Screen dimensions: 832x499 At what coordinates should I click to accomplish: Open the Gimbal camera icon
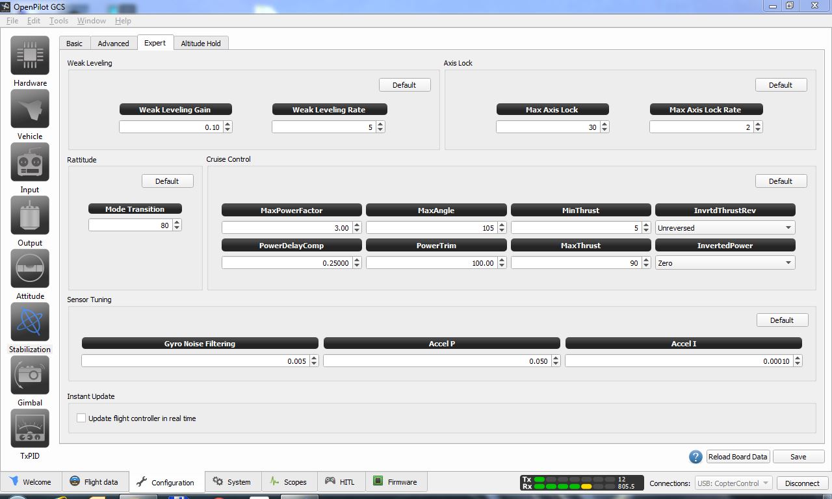pos(30,375)
